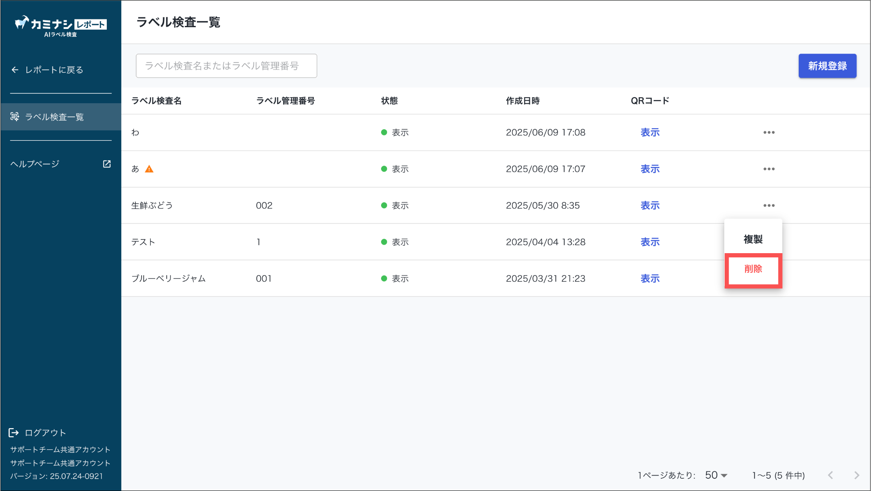
Task: Click the カミナシ レポート logo
Action: [60, 25]
